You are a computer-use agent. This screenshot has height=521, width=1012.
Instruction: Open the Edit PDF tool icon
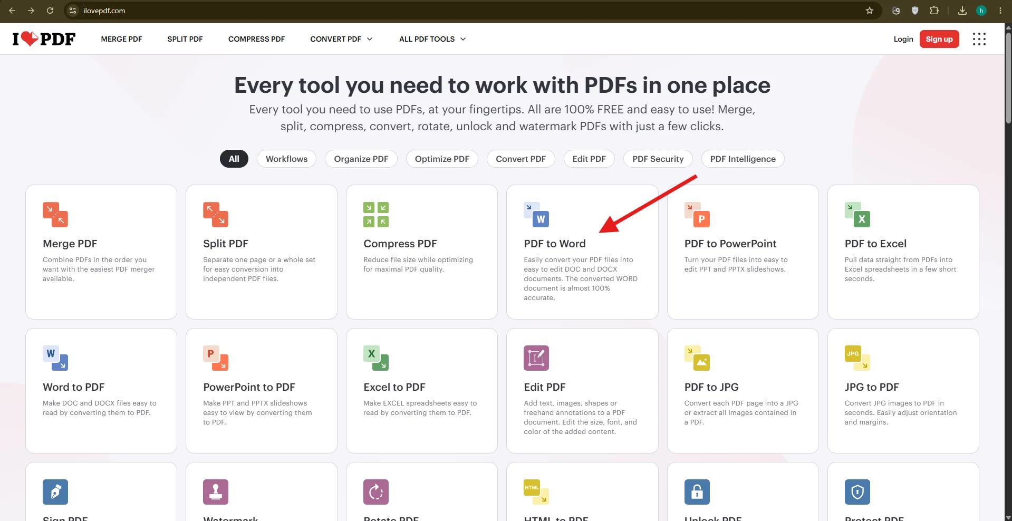point(536,358)
